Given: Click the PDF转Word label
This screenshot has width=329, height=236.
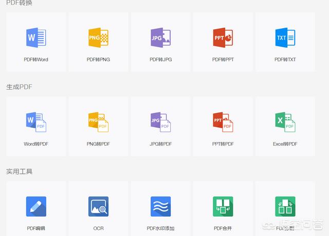Looking at the screenshot, I should point(36,60).
